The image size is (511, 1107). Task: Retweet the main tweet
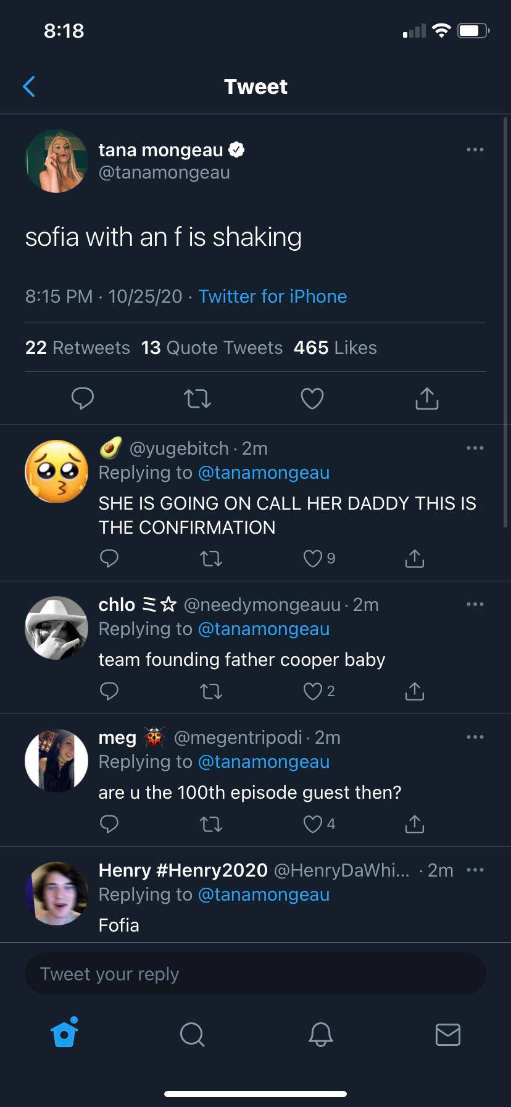[x=197, y=398]
